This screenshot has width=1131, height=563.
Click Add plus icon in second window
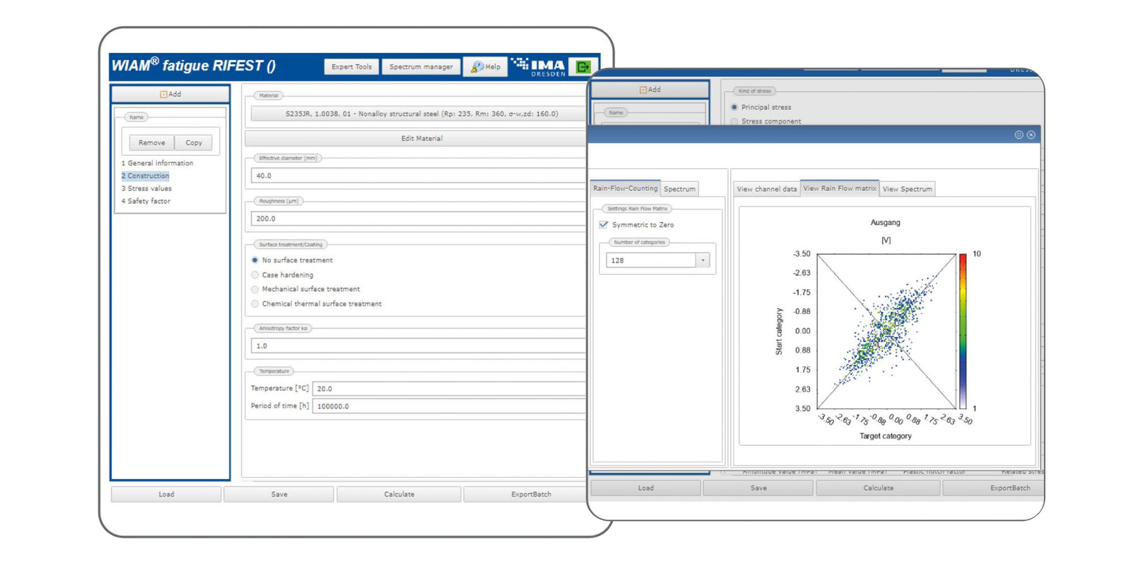[643, 90]
